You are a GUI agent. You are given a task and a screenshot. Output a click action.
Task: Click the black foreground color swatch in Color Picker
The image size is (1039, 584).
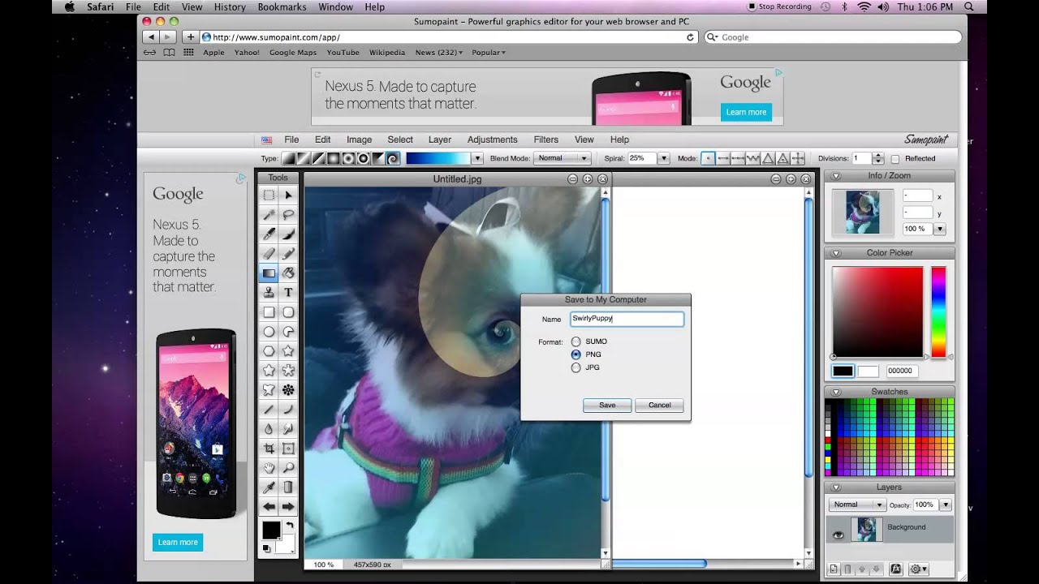coord(843,371)
